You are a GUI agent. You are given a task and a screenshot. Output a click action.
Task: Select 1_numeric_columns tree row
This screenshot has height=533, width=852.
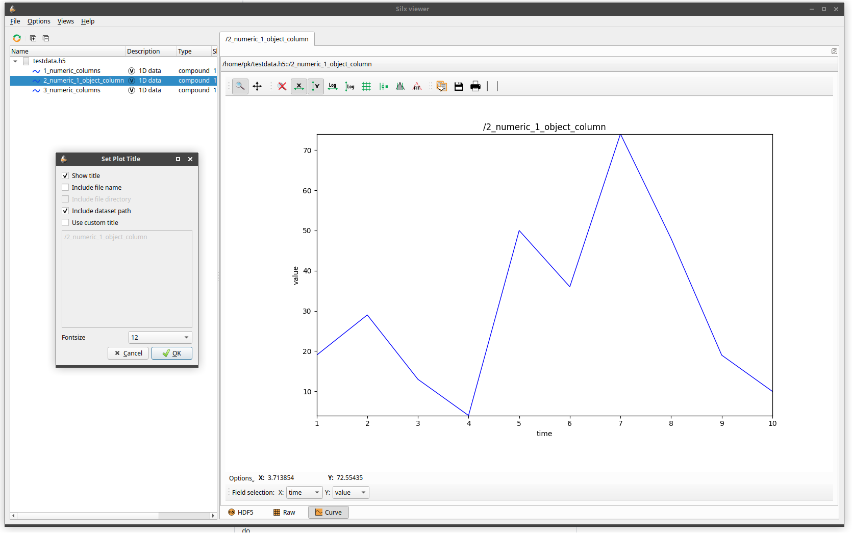113,71
